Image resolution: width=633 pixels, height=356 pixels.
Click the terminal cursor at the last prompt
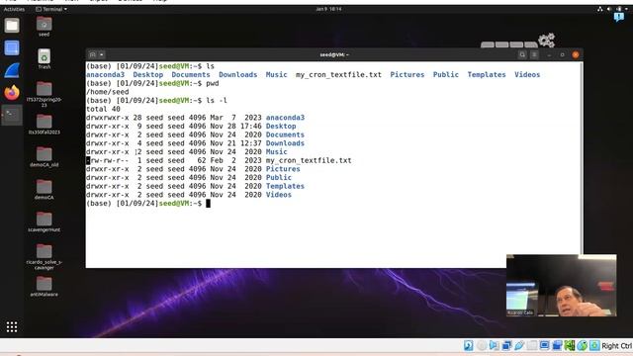coord(209,204)
